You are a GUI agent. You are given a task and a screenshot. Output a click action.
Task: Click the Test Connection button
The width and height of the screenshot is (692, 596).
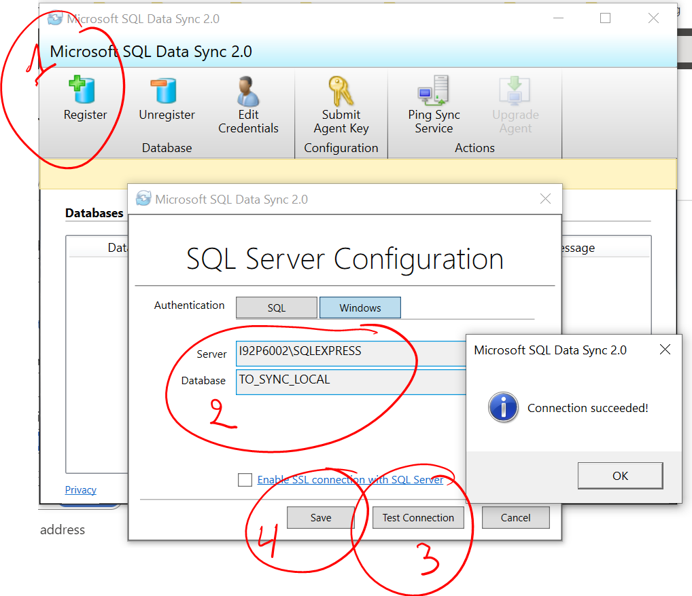click(x=418, y=517)
